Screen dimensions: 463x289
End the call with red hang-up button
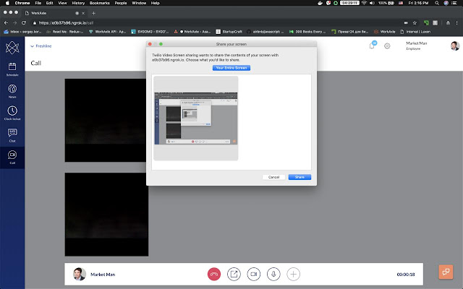pos(213,275)
